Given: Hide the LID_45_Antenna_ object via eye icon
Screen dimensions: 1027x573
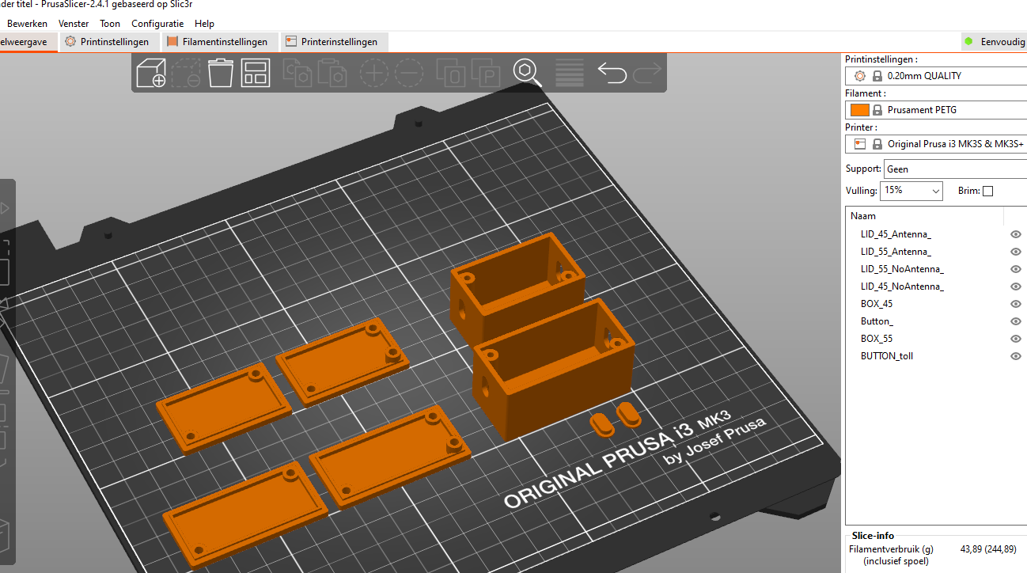Looking at the screenshot, I should coord(1016,234).
